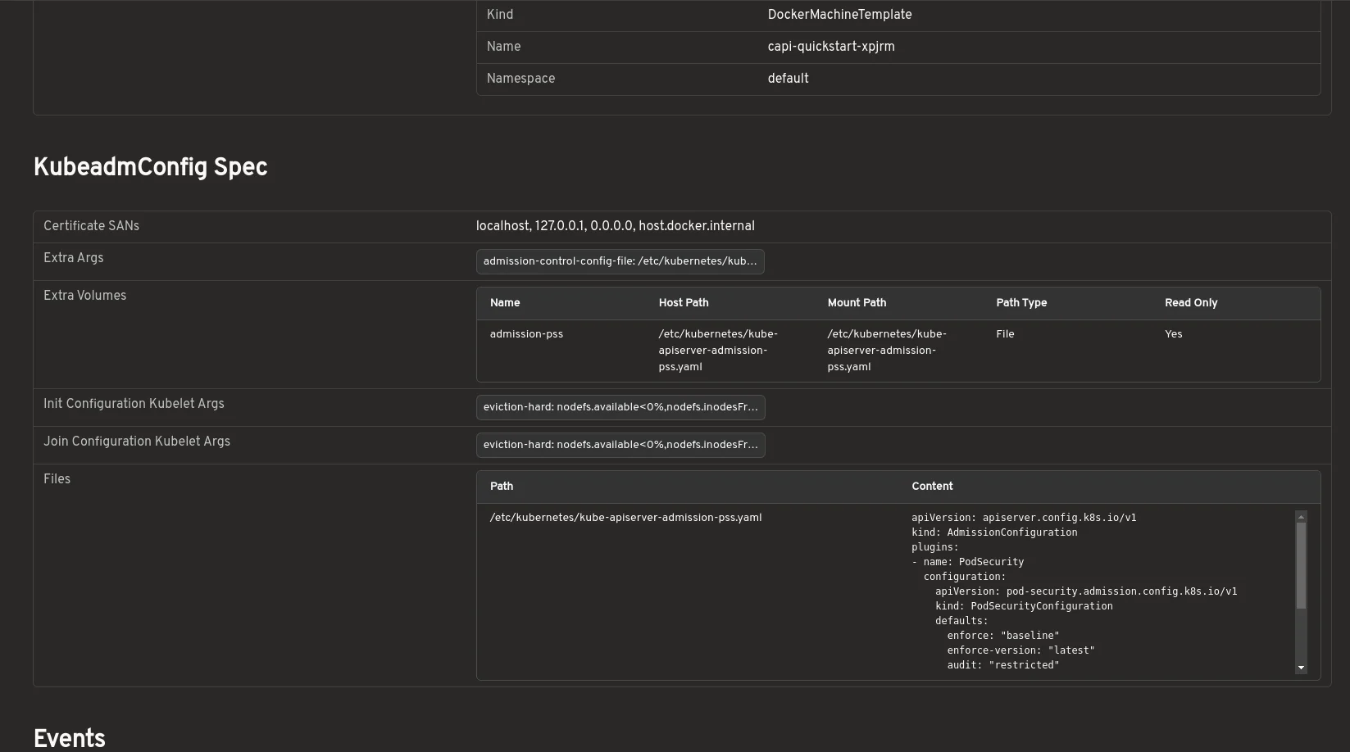The height and width of the screenshot is (752, 1350).
Task: Click the pod-security.admission.config.k8s.io/v1 line
Action: (1086, 591)
